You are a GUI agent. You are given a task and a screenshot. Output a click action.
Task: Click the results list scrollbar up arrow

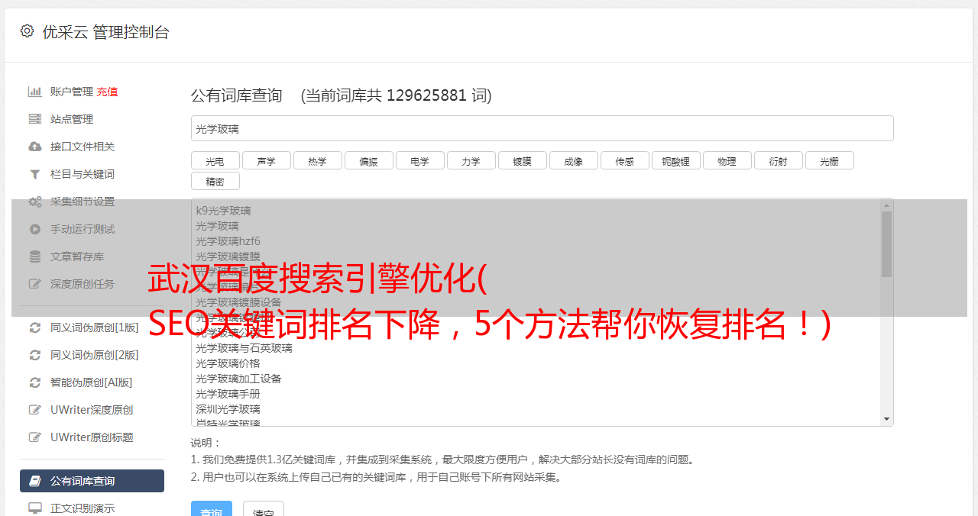[886, 205]
